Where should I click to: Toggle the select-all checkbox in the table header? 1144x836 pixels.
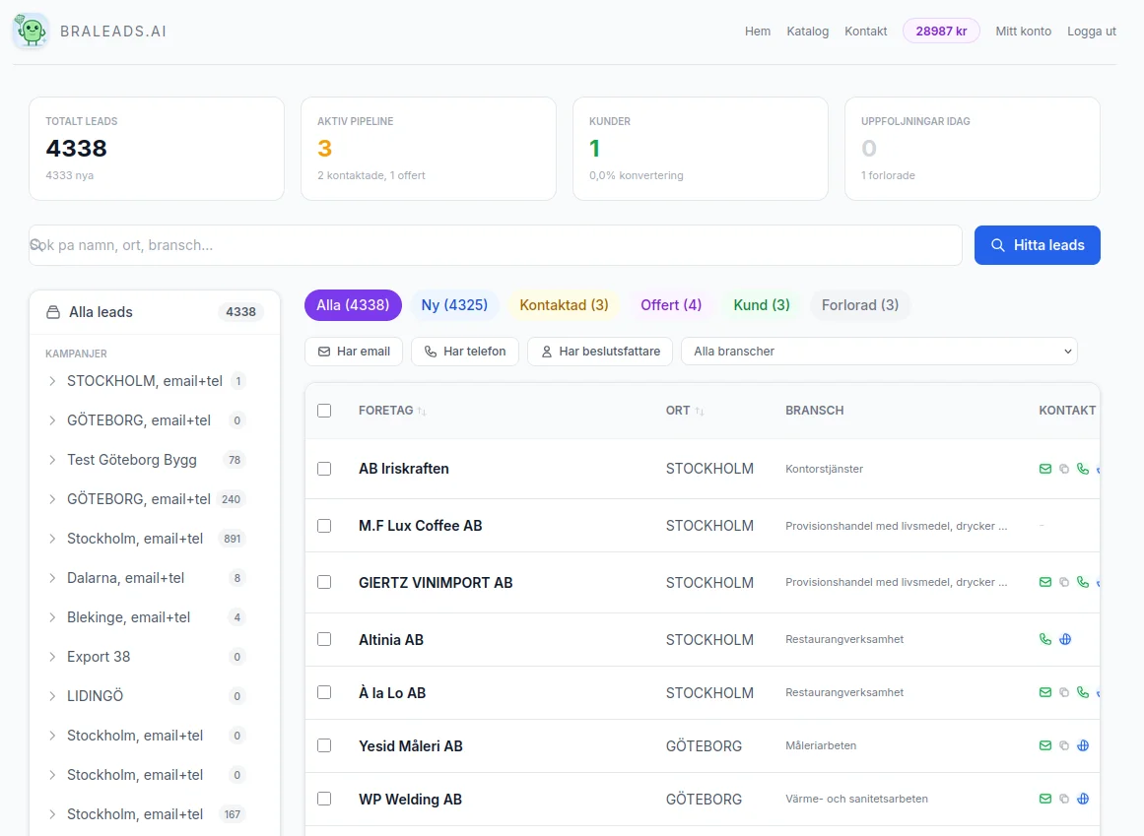[x=324, y=411]
